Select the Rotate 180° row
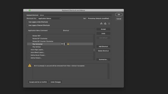The height and width of the screenshot is (94, 168). (60, 36)
